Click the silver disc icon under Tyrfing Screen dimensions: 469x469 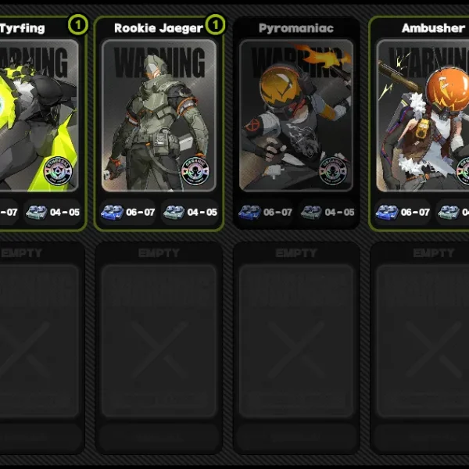(37, 213)
